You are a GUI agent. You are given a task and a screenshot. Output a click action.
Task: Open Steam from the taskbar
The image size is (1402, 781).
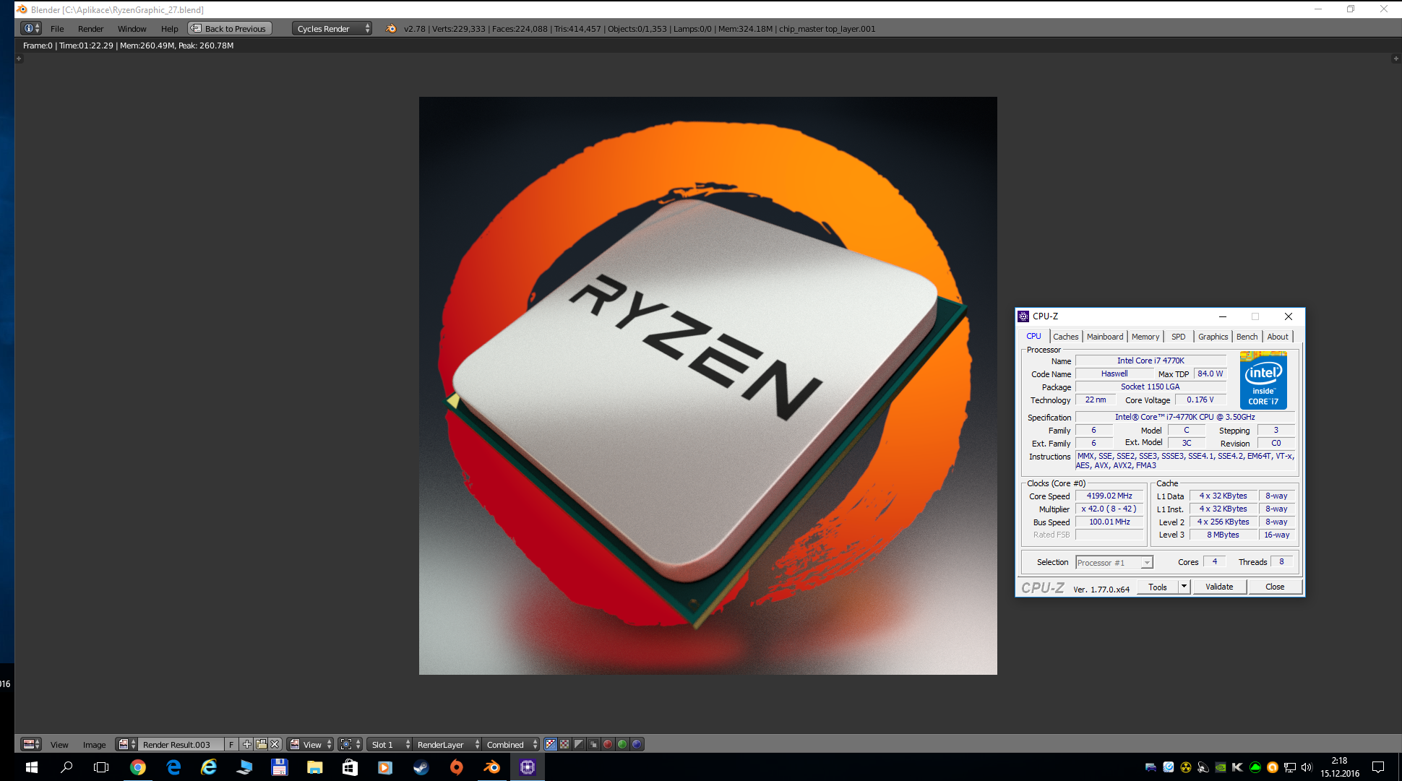pos(421,767)
